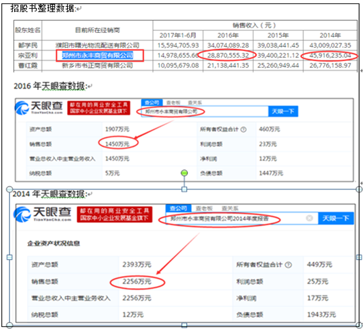The width and height of the screenshot is (363, 329).
Task: Focus the 2016 search field containing 郑州市永丰商贸有限公司
Action: [205, 111]
